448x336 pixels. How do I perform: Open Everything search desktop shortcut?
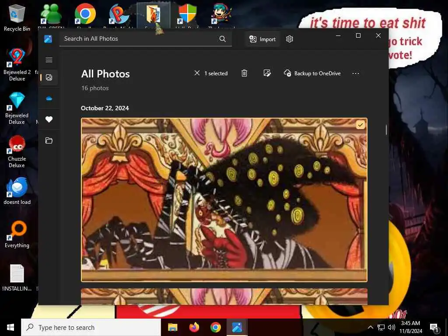click(17, 234)
